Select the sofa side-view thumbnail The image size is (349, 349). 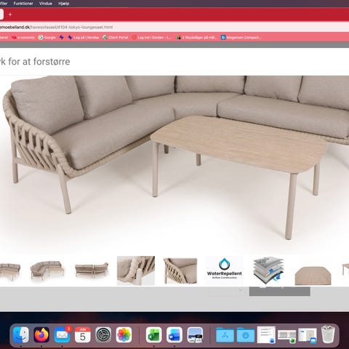coord(92,270)
